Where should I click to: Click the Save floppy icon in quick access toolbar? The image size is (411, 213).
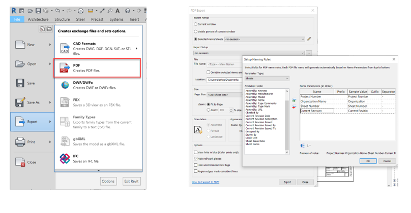(38, 11)
